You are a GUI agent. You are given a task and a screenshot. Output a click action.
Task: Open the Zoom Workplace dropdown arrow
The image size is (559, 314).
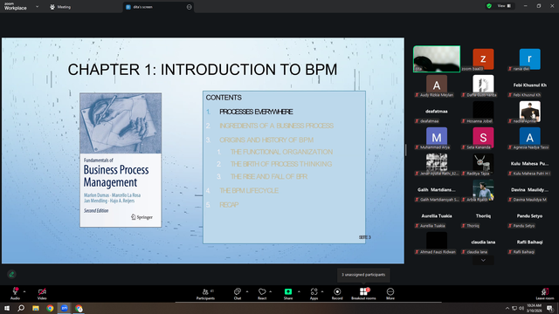coord(37,6)
